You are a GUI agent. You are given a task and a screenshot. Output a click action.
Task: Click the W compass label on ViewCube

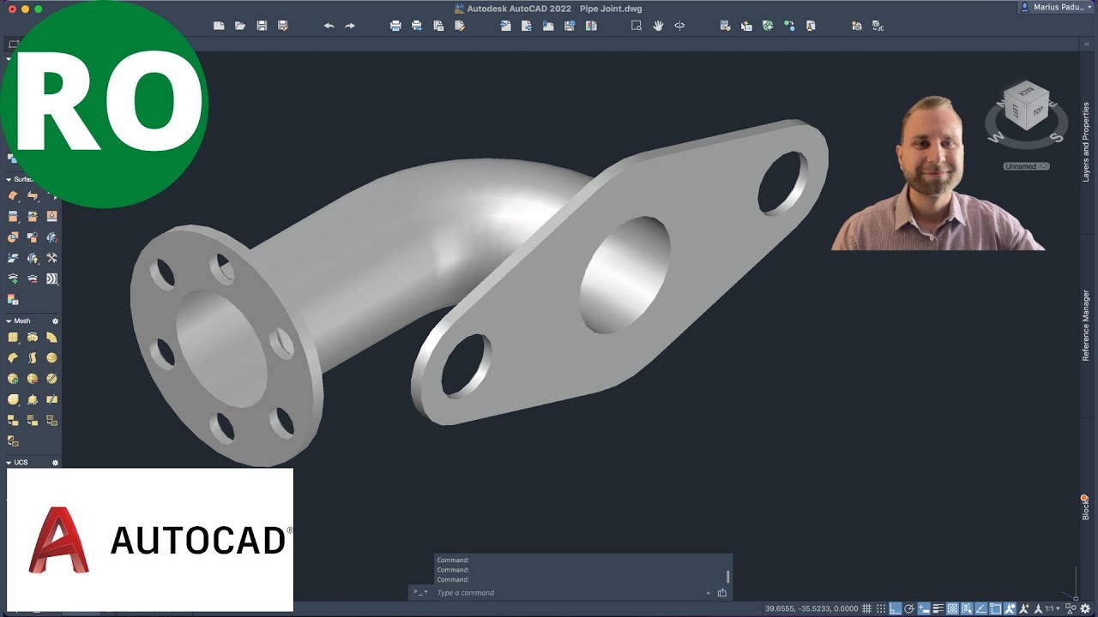pyautogui.click(x=996, y=137)
